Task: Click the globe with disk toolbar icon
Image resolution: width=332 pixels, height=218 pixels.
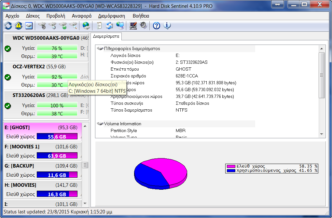Action: pyautogui.click(x=86, y=26)
